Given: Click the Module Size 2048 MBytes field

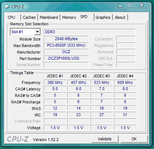Looking at the screenshot, I should (x=66, y=39).
